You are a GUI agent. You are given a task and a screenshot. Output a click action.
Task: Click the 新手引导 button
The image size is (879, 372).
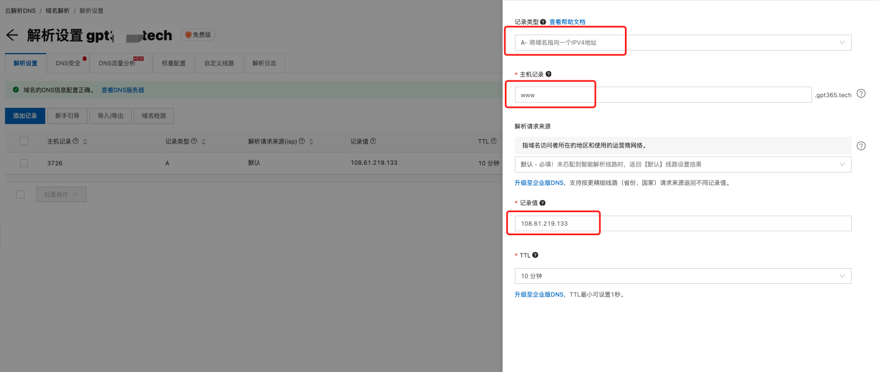click(68, 116)
